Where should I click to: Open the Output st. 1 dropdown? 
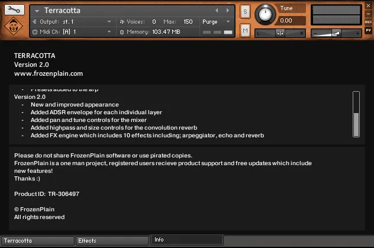click(109, 22)
